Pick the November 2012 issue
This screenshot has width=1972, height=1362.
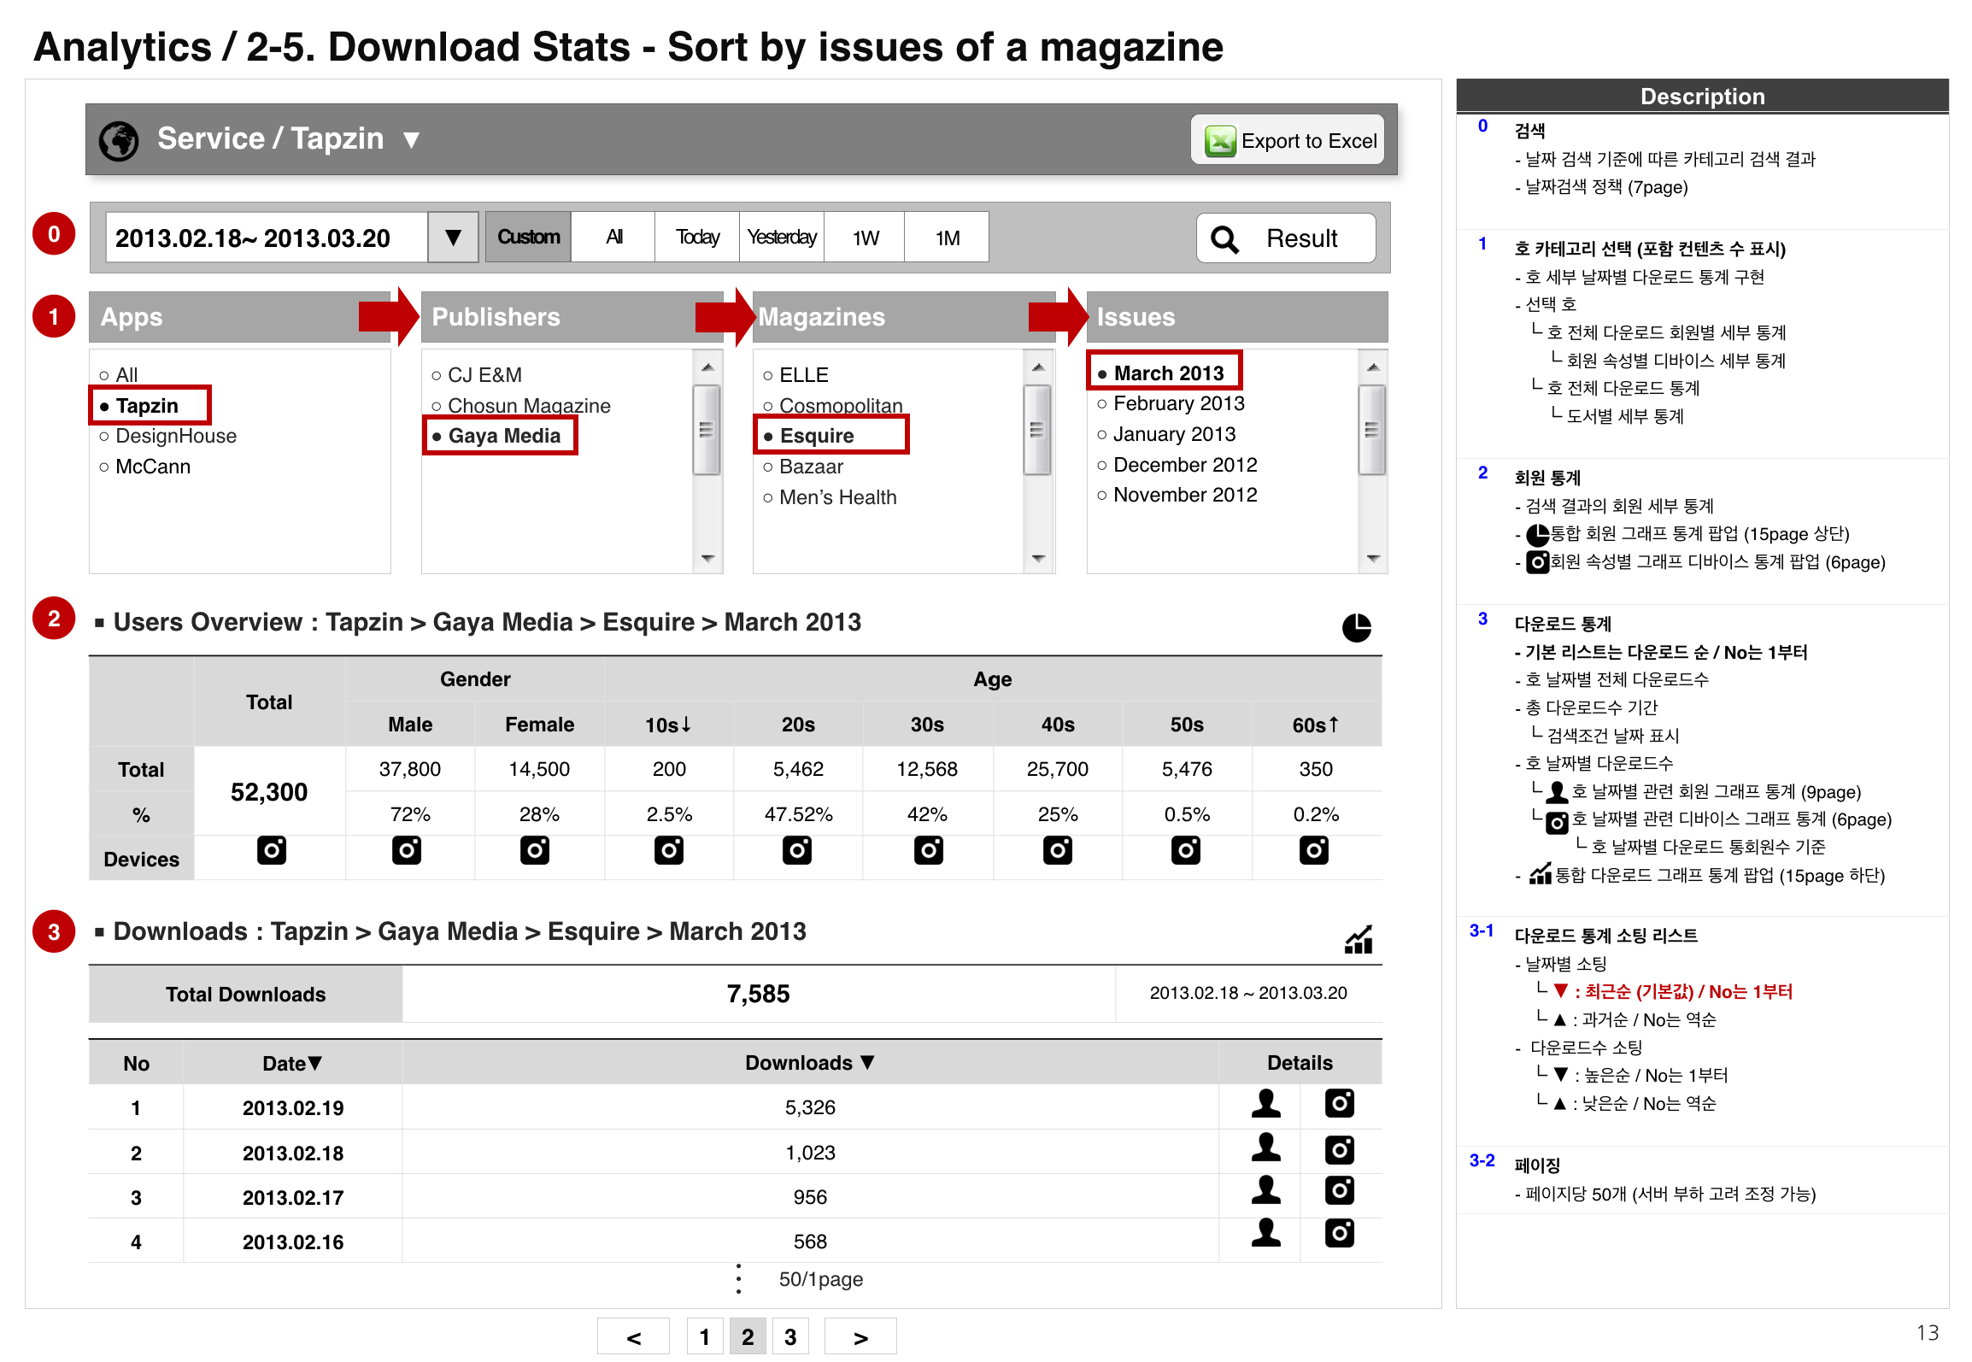tap(1177, 495)
